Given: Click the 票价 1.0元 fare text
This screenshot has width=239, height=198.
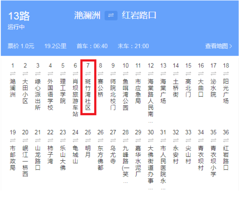Looking at the screenshot, I should tap(21, 46).
